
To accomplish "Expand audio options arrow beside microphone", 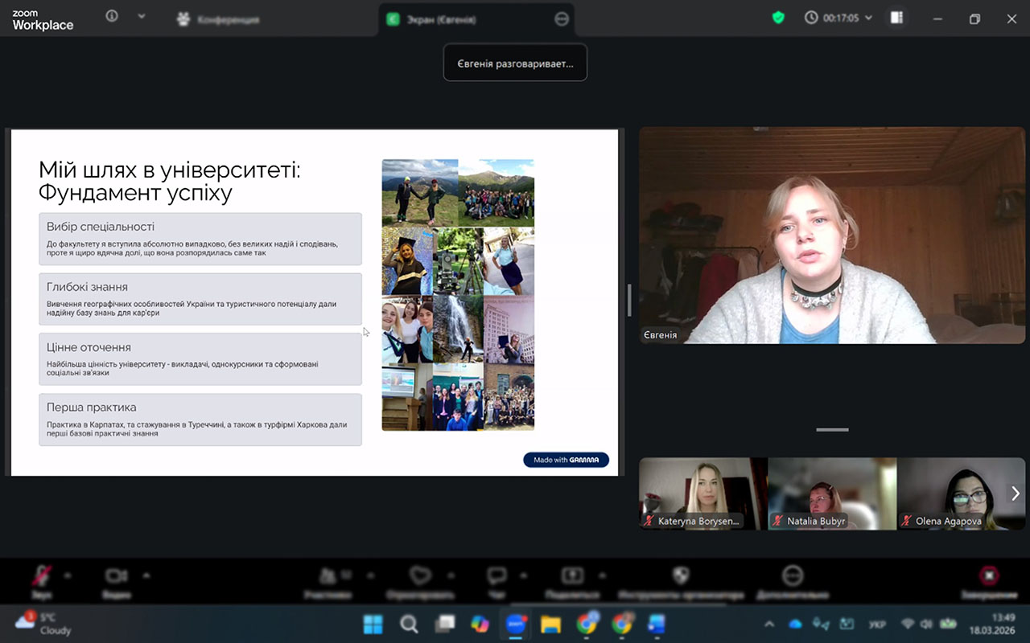I will [68, 575].
